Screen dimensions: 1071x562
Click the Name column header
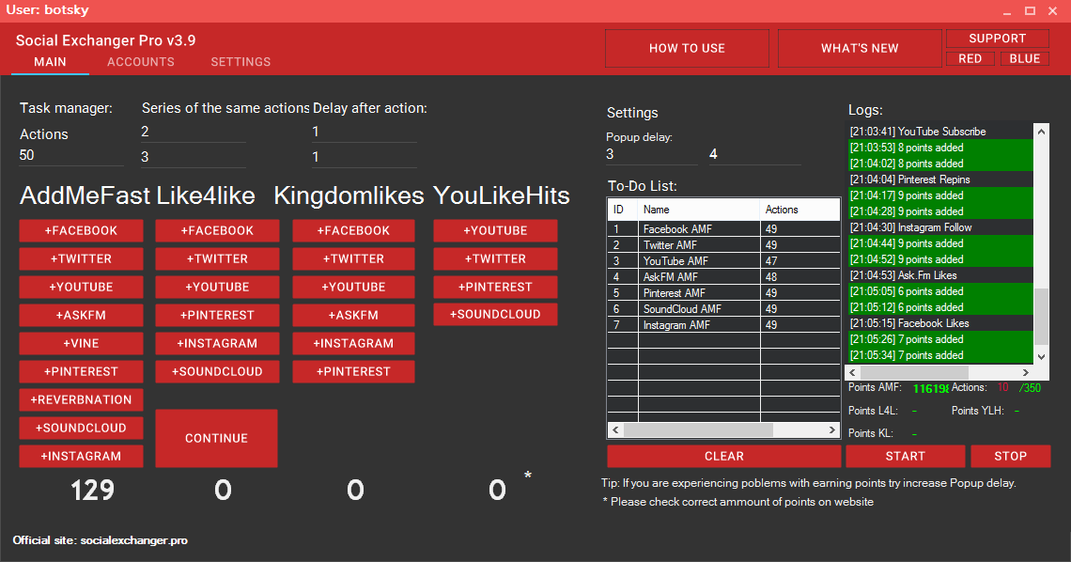[699, 210]
